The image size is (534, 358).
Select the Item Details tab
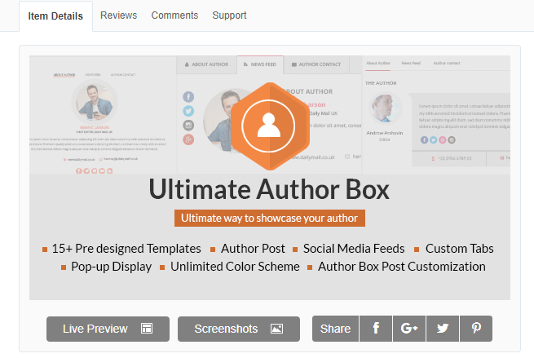point(55,16)
